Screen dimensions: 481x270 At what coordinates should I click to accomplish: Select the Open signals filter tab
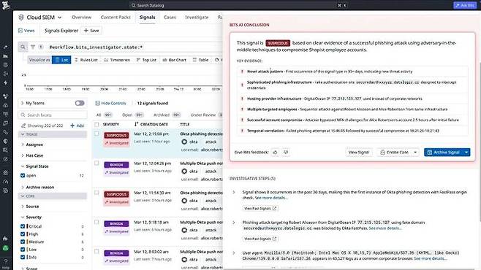pyautogui.click(x=132, y=115)
